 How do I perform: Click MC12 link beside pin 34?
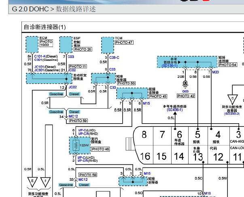point(73,116)
